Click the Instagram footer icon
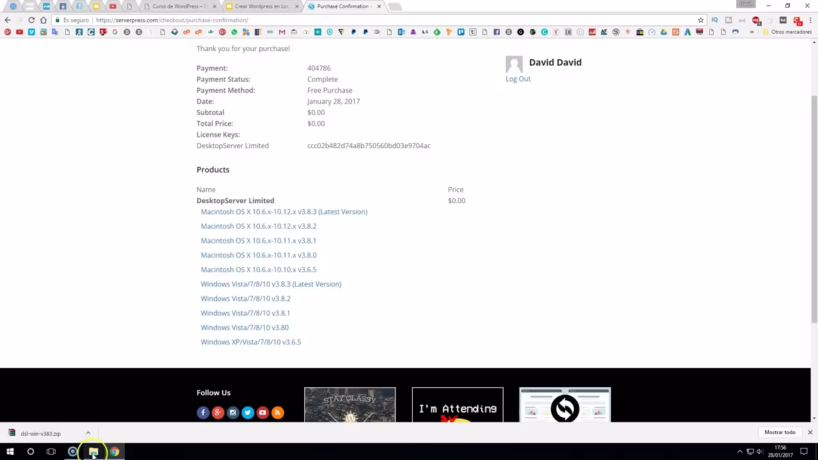The width and height of the screenshot is (818, 460). pos(233,413)
